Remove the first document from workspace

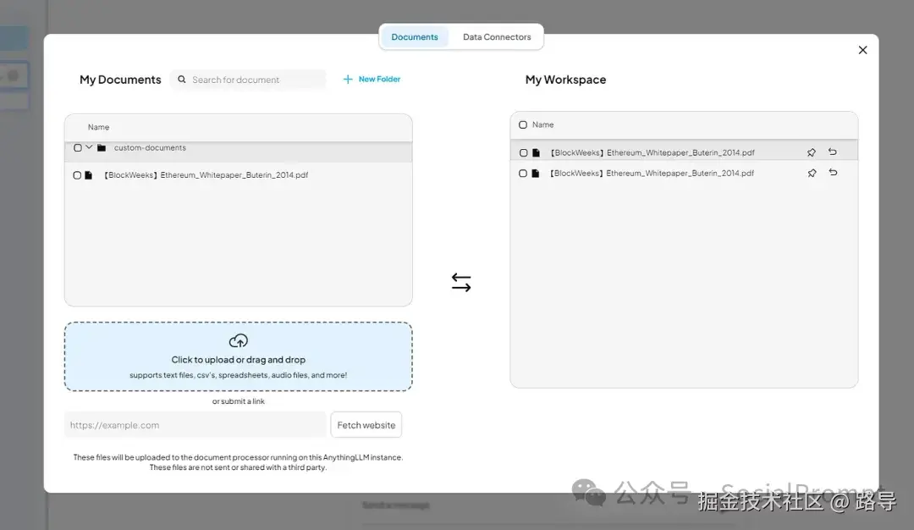click(x=833, y=152)
